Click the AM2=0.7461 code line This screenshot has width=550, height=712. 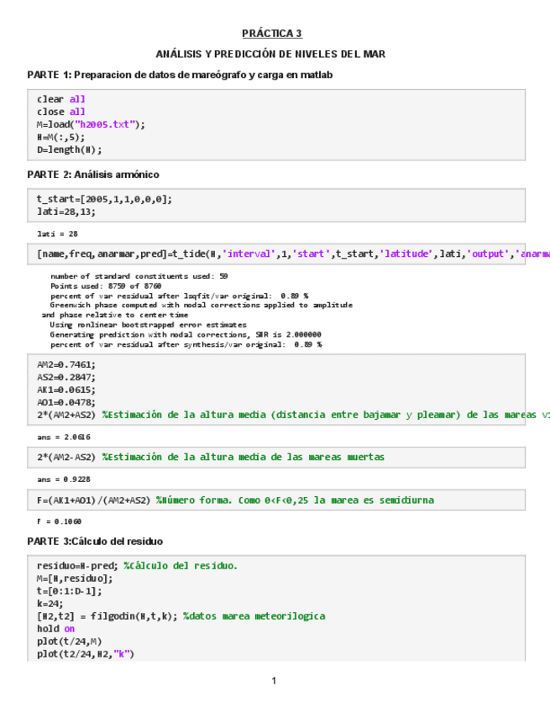coord(66,364)
